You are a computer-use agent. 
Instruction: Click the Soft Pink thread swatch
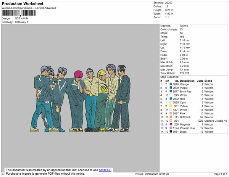(171, 117)
